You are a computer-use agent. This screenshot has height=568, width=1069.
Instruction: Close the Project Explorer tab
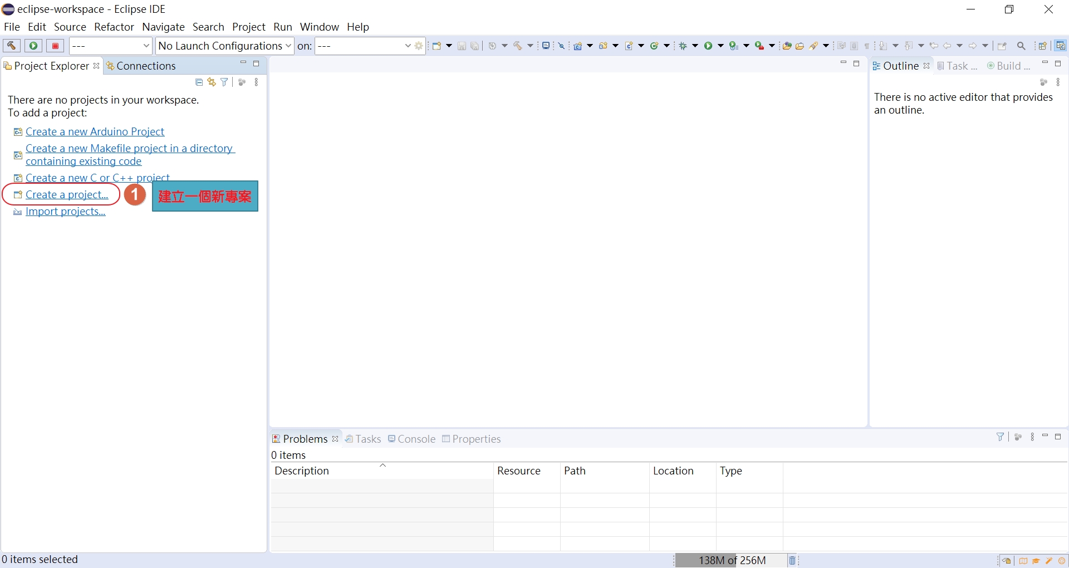pos(96,66)
